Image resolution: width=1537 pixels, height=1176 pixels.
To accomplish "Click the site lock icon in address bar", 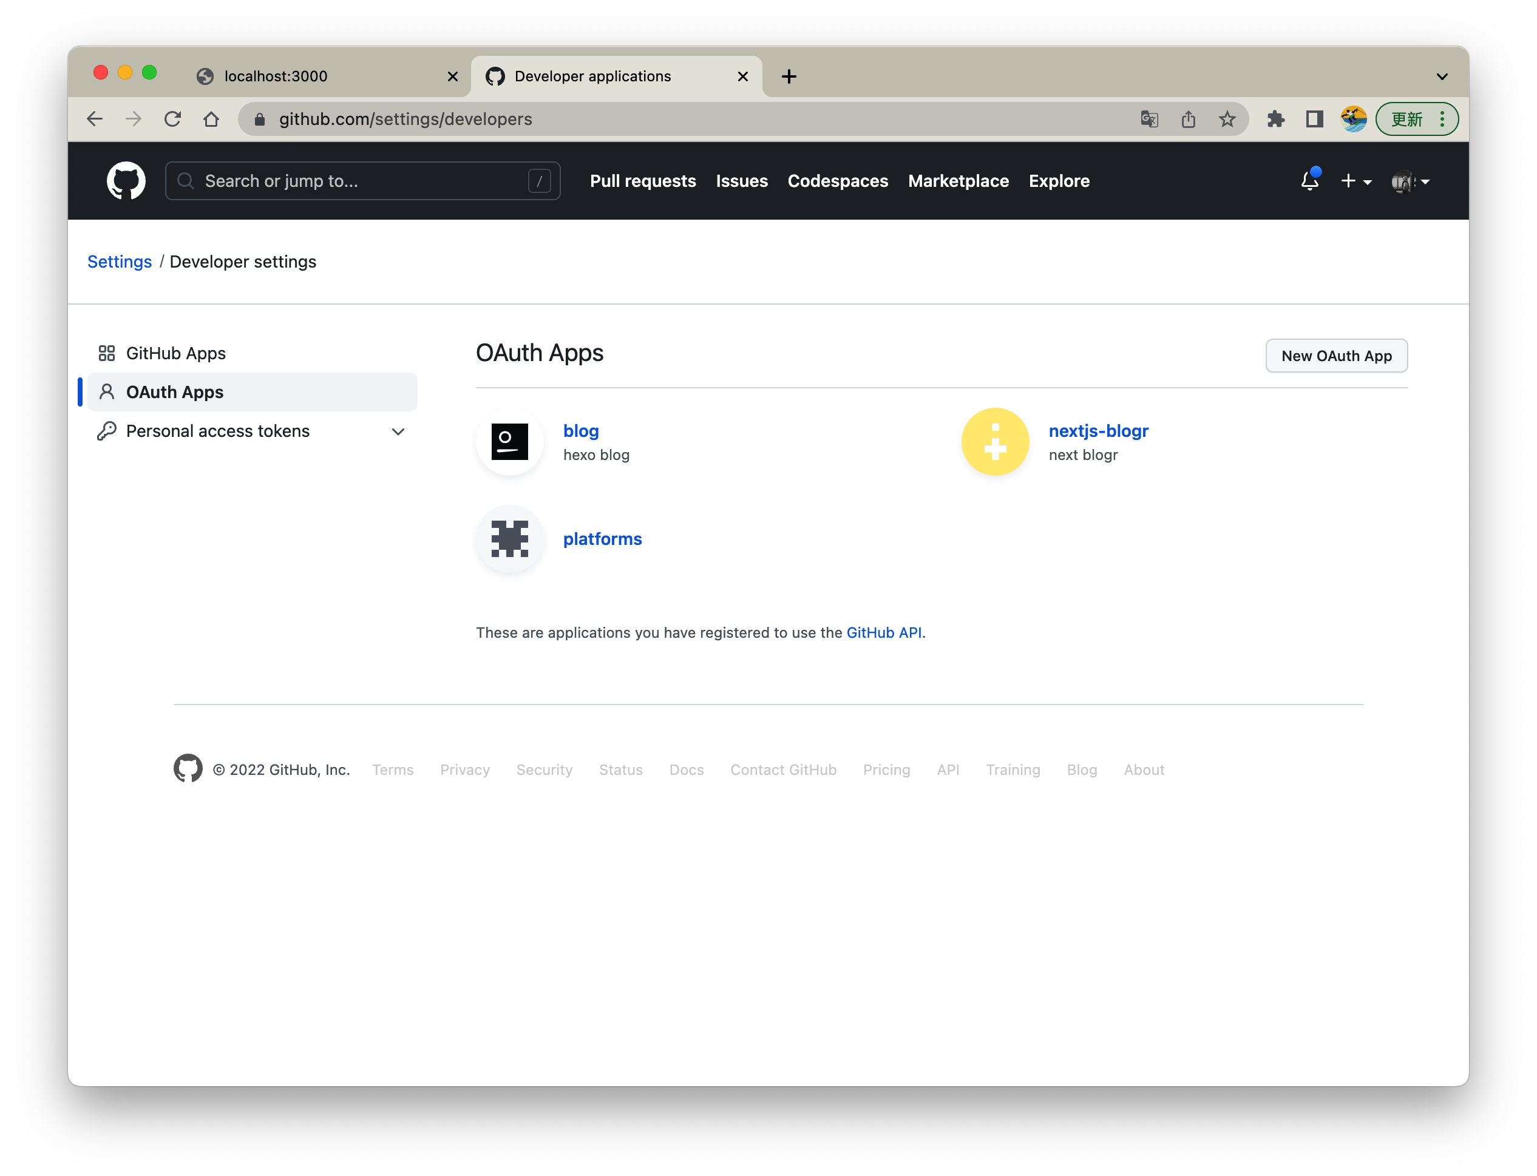I will [260, 119].
